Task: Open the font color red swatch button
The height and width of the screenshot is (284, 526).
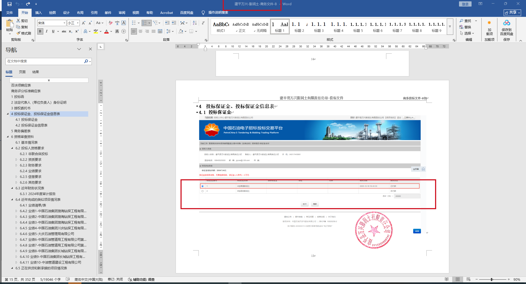Action: point(106,31)
